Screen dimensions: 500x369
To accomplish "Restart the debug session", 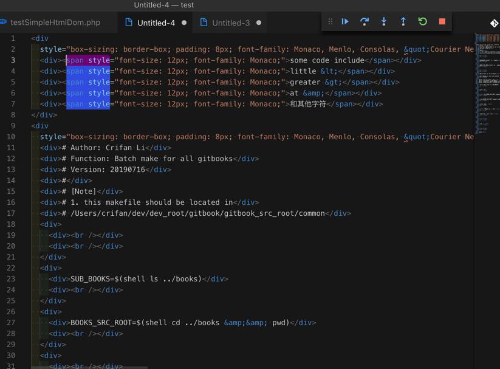I will tap(423, 21).
